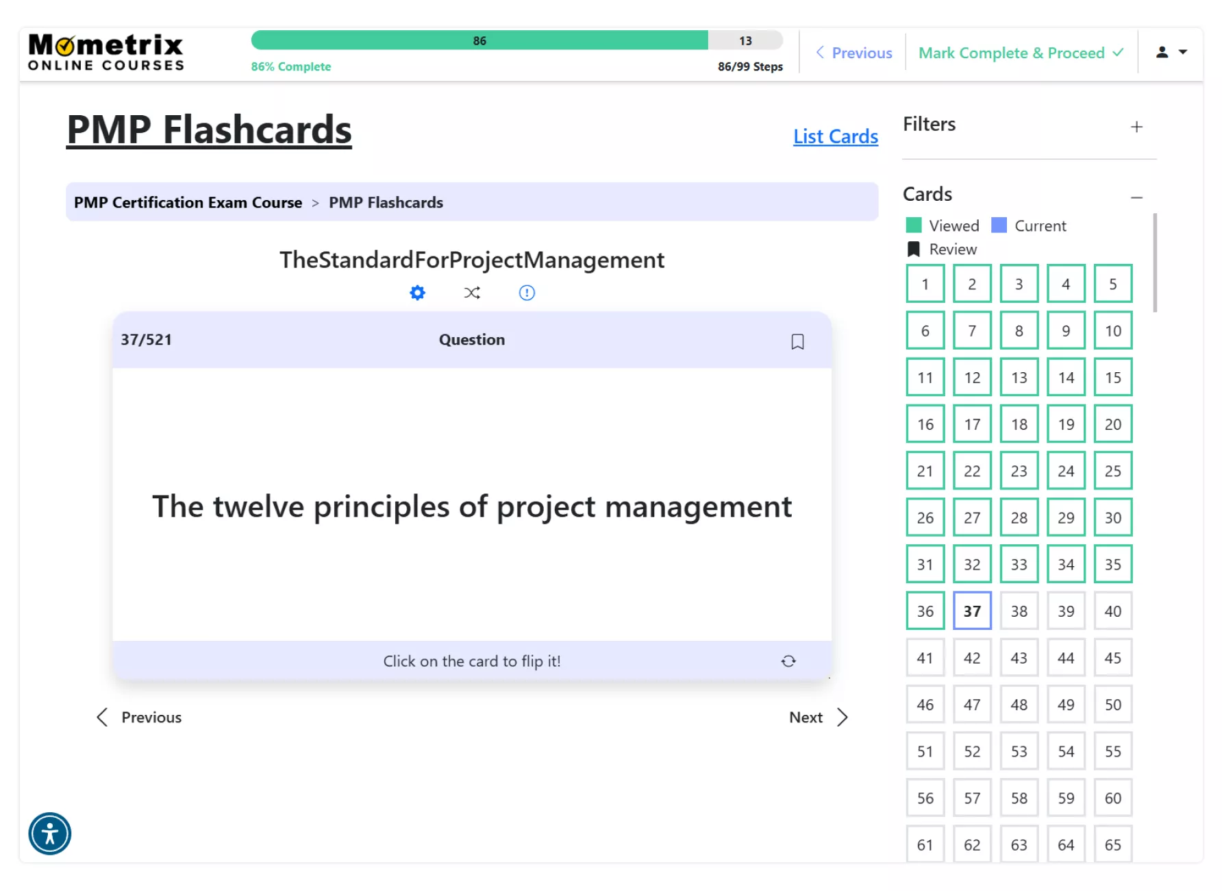Bookmark card 37 for review

(x=797, y=341)
